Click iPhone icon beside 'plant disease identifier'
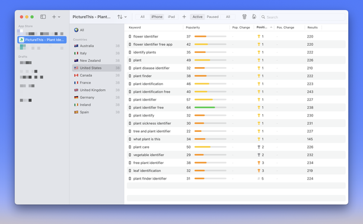This screenshot has height=224, width=363. (x=130, y=68)
